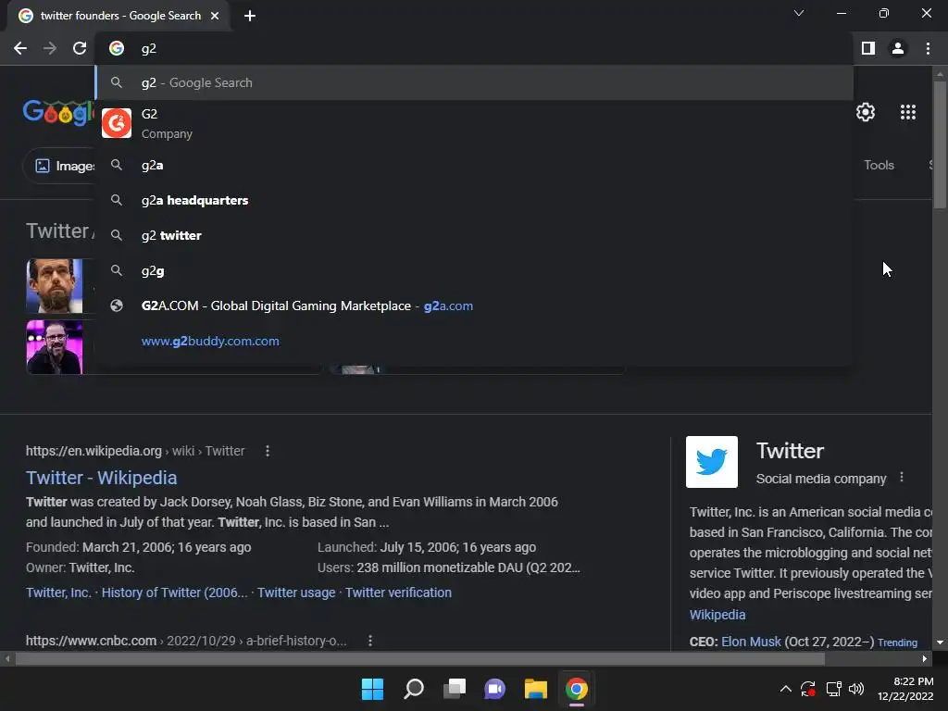Click the https://www.cnbc.com breadcrumb text
This screenshot has width=948, height=711.
coord(91,641)
